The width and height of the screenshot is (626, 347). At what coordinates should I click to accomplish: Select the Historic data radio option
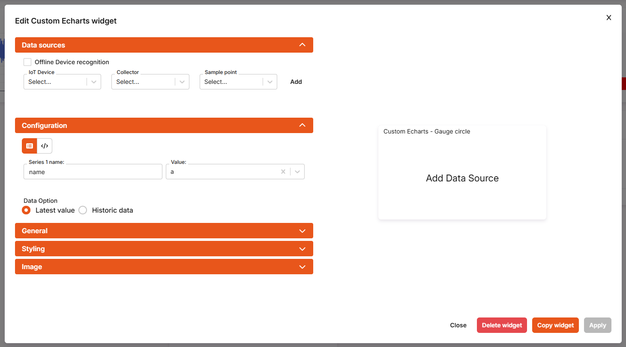pos(83,210)
